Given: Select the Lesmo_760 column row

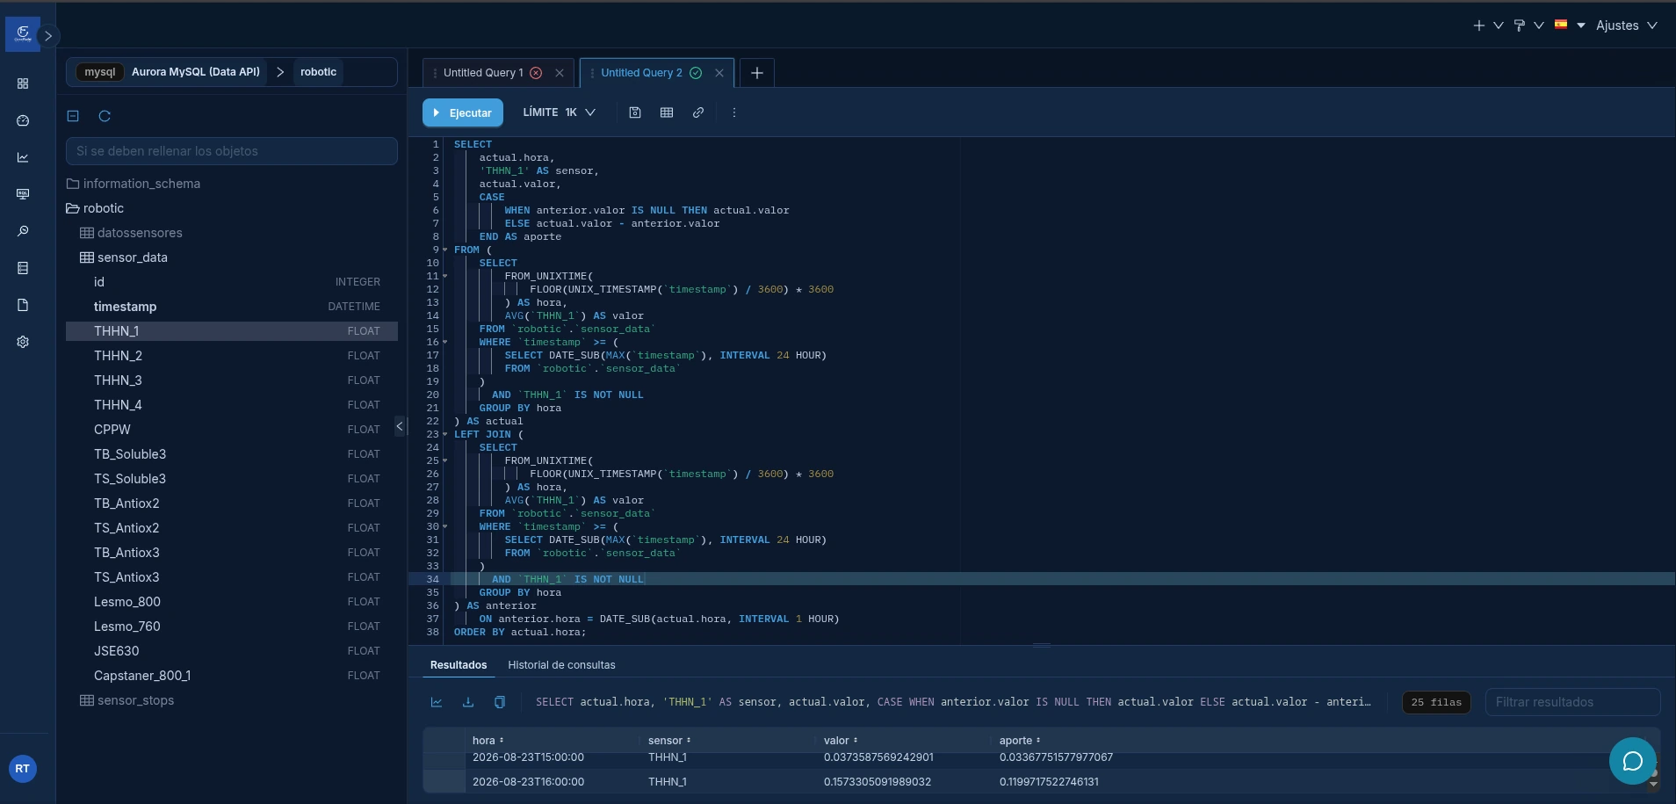Looking at the screenshot, I should click(232, 627).
